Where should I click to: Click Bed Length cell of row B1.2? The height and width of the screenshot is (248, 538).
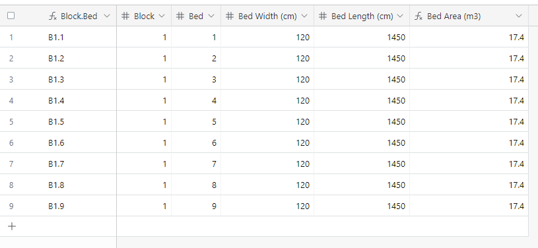[362, 58]
